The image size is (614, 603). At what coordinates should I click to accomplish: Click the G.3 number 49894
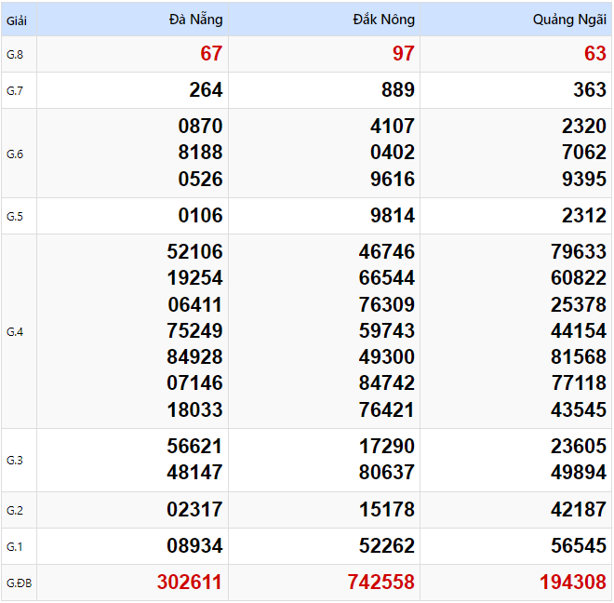(x=579, y=473)
